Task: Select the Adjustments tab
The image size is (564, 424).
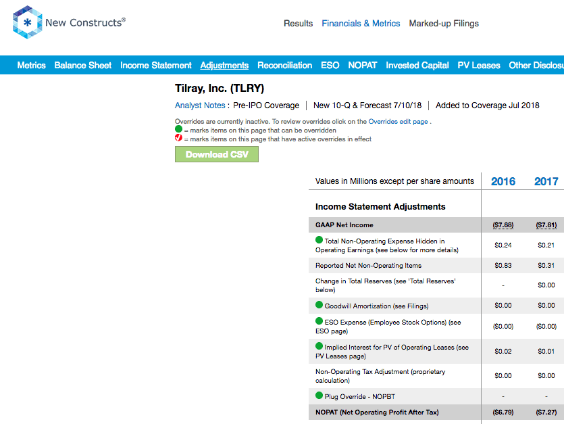Action: coord(224,65)
